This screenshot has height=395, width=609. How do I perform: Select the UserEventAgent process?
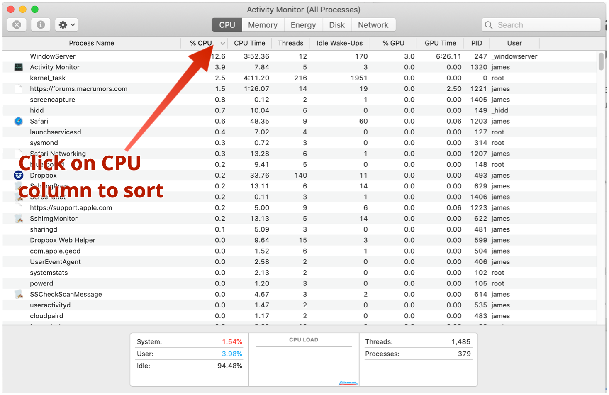pyautogui.click(x=55, y=262)
